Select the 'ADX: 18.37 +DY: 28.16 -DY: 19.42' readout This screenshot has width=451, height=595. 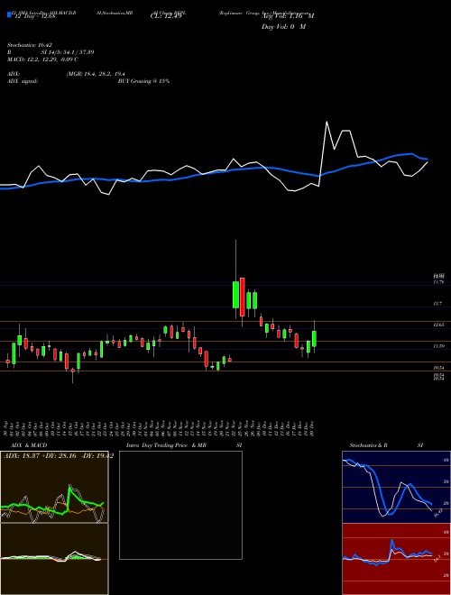59,456
